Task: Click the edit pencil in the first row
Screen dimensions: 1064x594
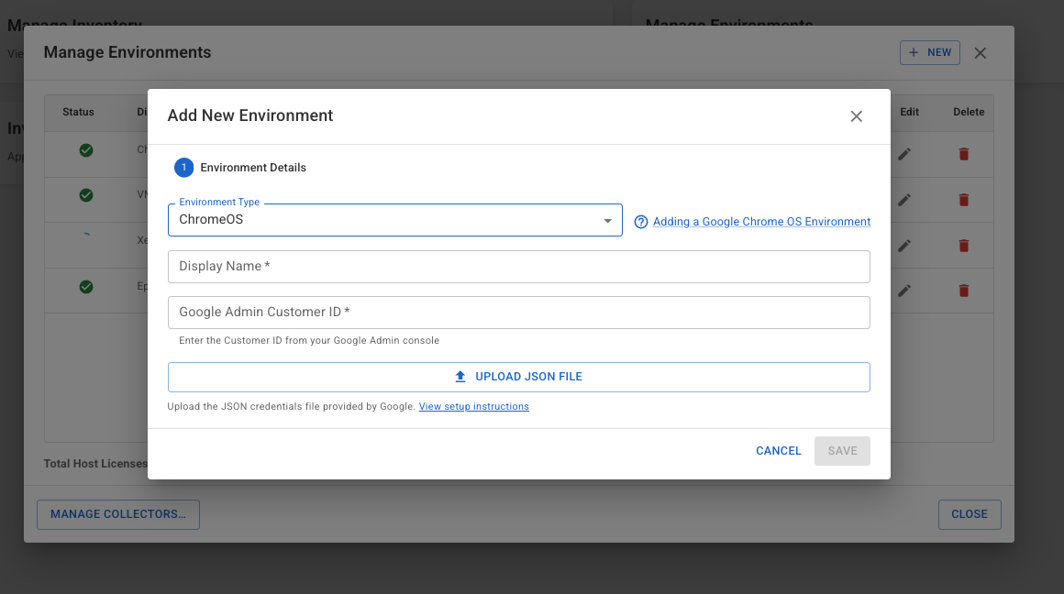Action: tap(904, 155)
